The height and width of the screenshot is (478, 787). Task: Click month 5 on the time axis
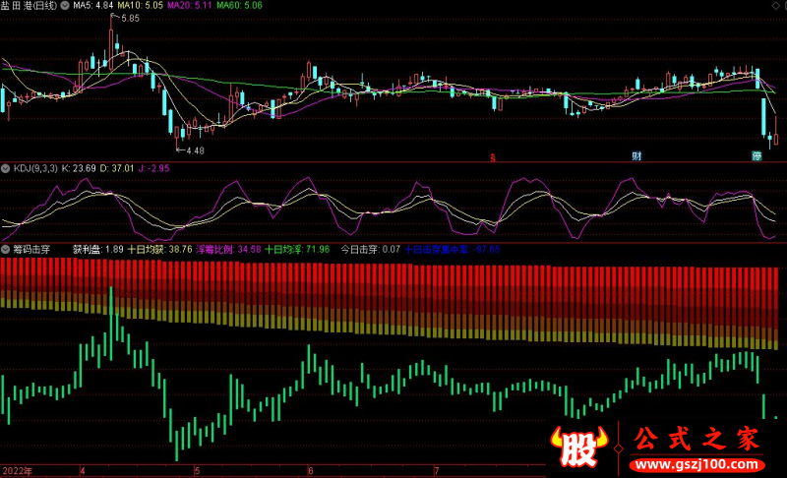point(197,471)
